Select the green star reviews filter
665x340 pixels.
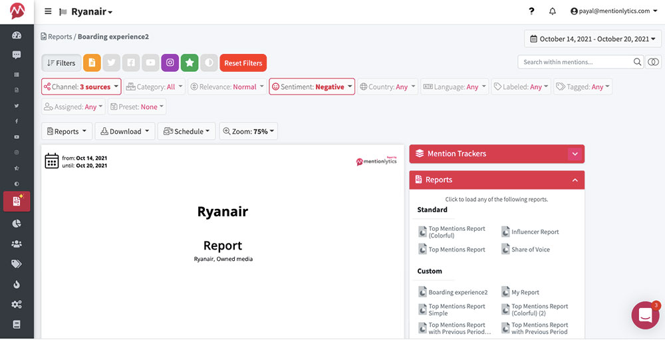pyautogui.click(x=190, y=63)
